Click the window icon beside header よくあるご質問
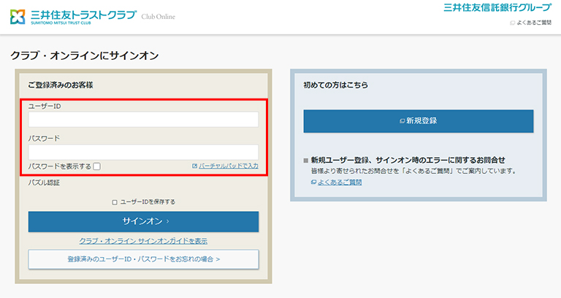 click(x=512, y=23)
